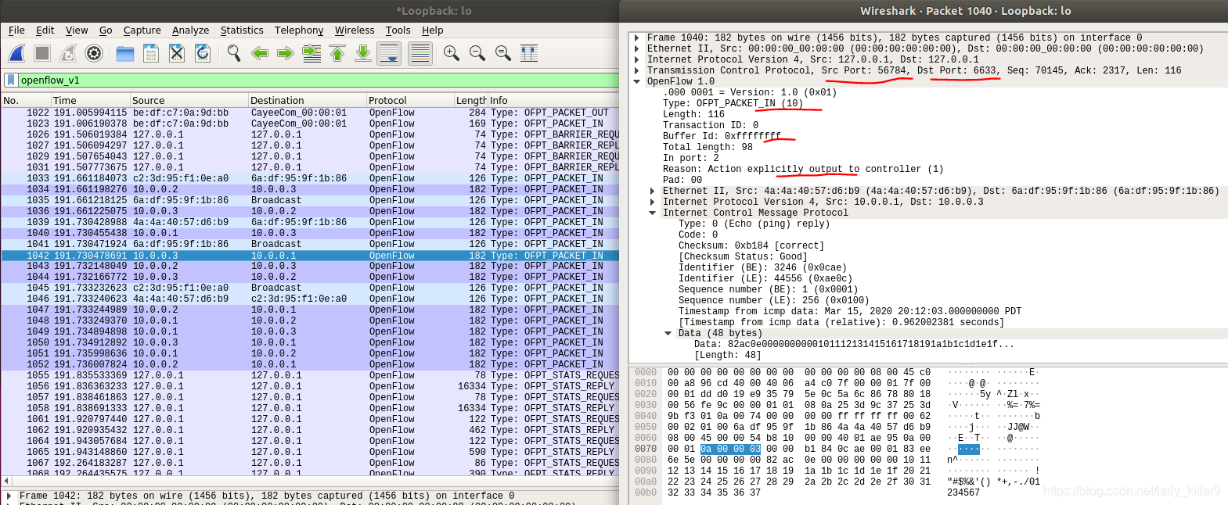
Task: Open a capture file via folder icon
Action: 124,53
